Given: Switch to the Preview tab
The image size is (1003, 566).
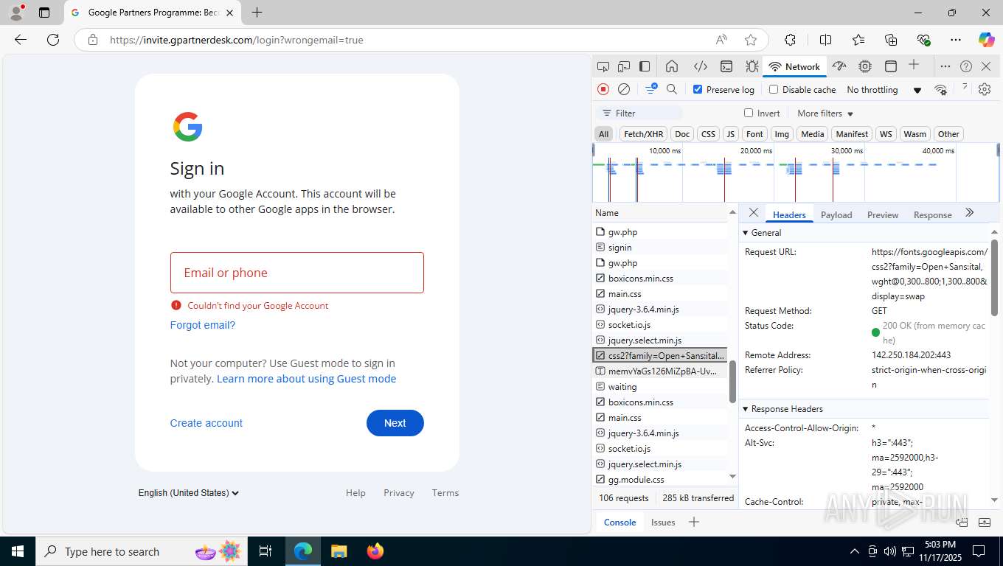Looking at the screenshot, I should [883, 214].
